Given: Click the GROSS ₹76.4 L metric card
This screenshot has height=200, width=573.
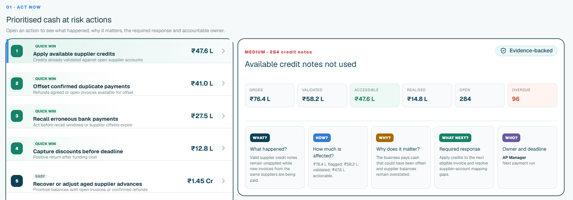Looking at the screenshot, I should (269, 95).
